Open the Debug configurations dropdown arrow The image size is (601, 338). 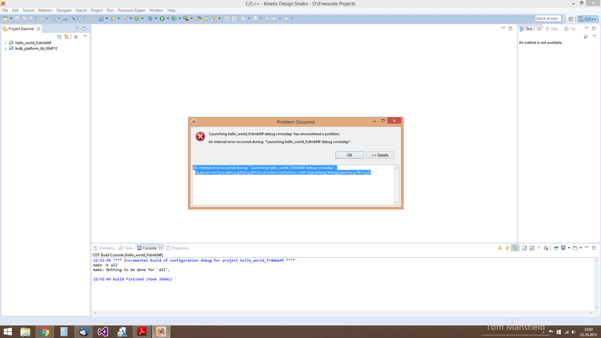point(156,19)
